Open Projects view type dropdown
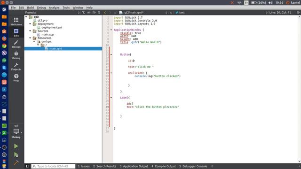Viewport: 301px width, 169px height. (x=79, y=13)
